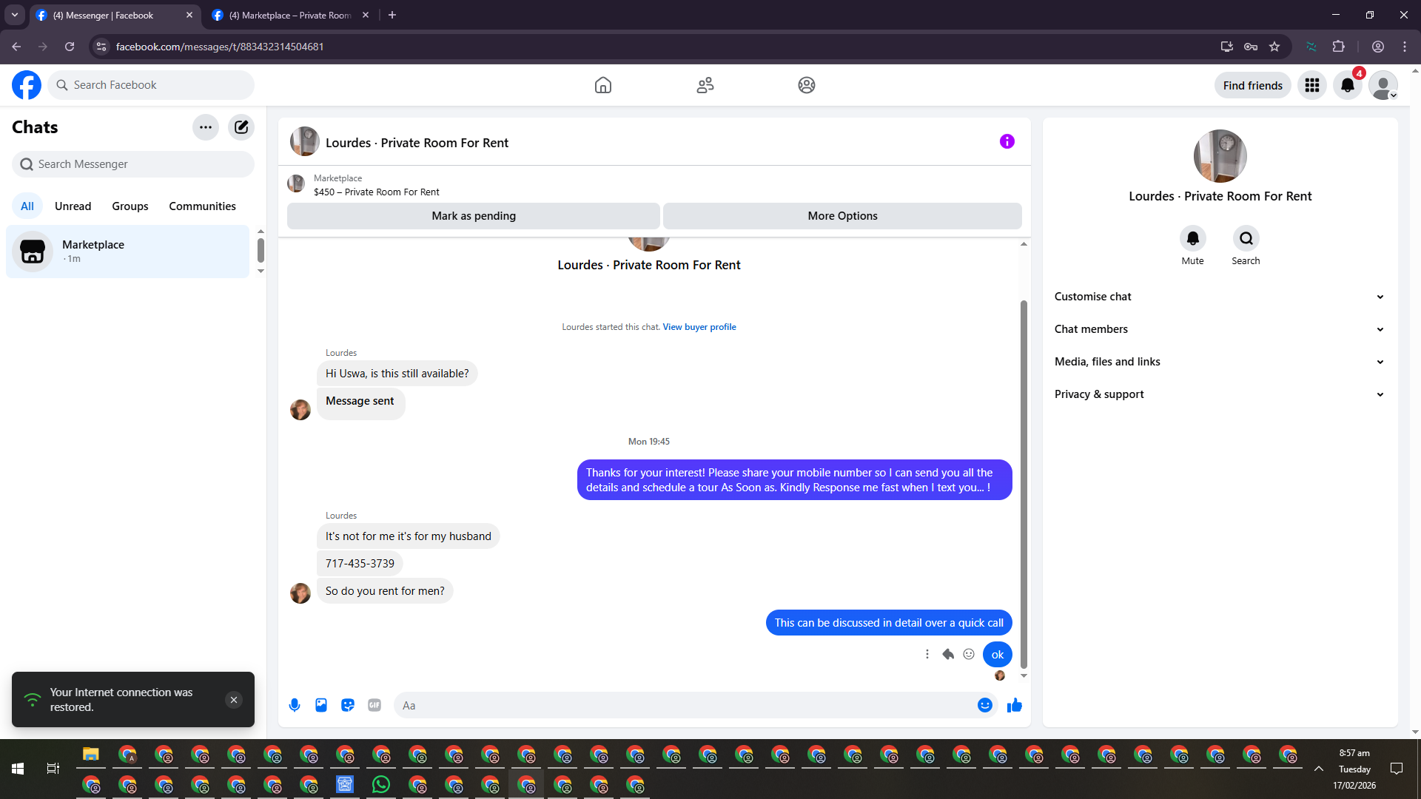Screen dimensions: 1421x799
Task: Show hidden system tray icons
Action: [1319, 769]
